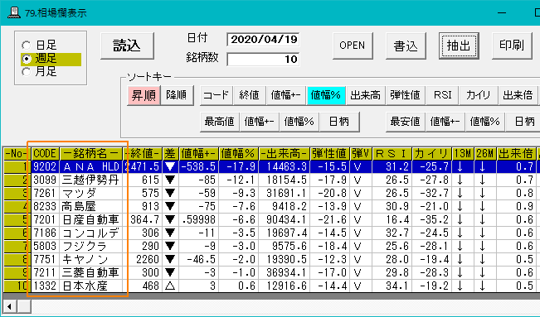
Task: Click カイリ value -35.2
Action: click(x=432, y=219)
